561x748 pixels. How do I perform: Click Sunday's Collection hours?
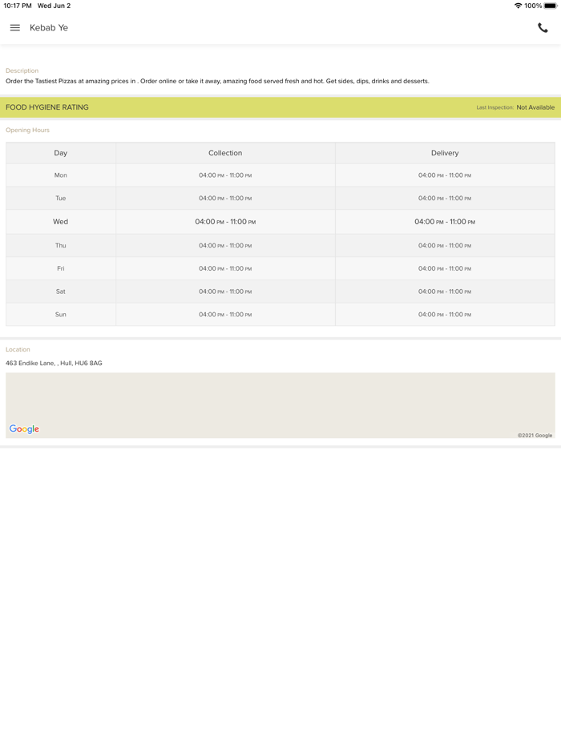pyautogui.click(x=225, y=315)
